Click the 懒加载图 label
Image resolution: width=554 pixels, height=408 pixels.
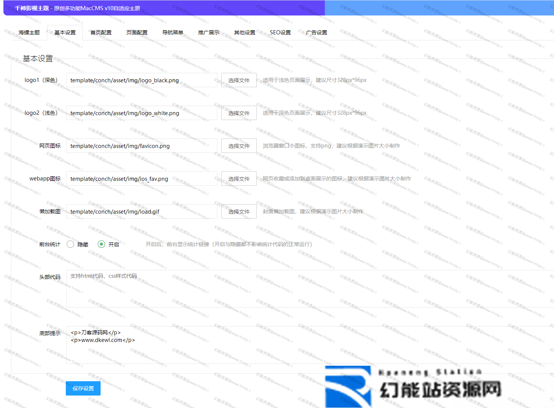(50, 211)
